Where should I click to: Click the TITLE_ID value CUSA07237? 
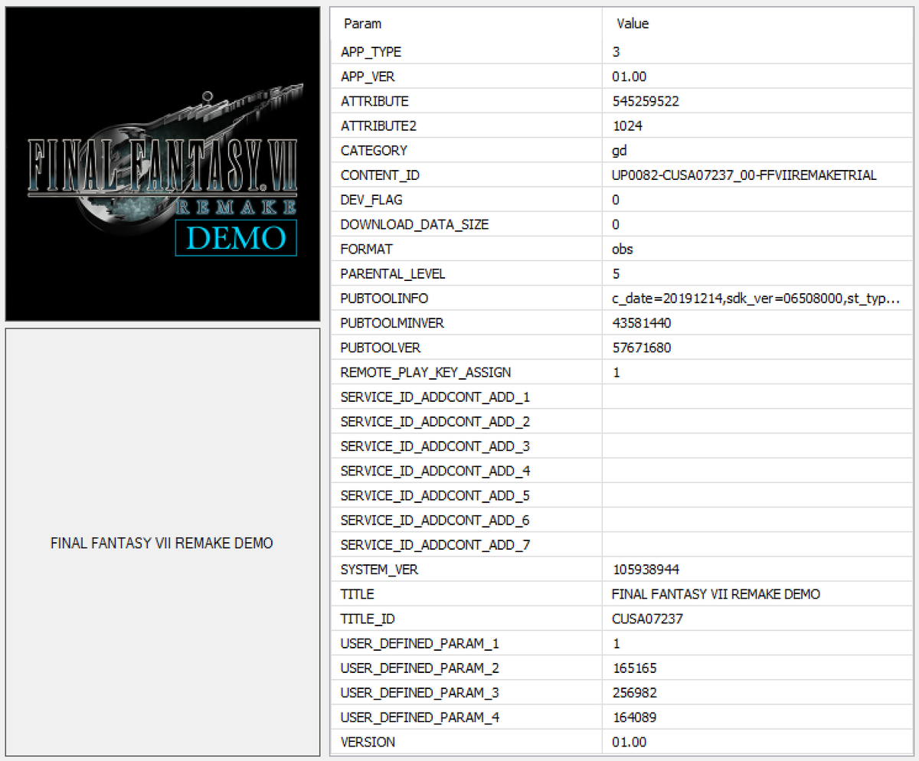tap(647, 619)
